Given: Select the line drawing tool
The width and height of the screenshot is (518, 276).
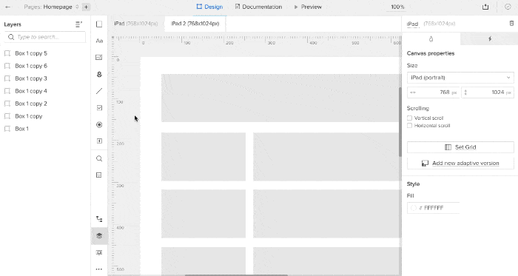Looking at the screenshot, I should [99, 91].
